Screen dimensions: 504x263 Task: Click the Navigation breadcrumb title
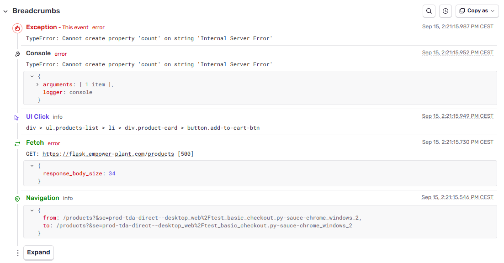(x=43, y=198)
